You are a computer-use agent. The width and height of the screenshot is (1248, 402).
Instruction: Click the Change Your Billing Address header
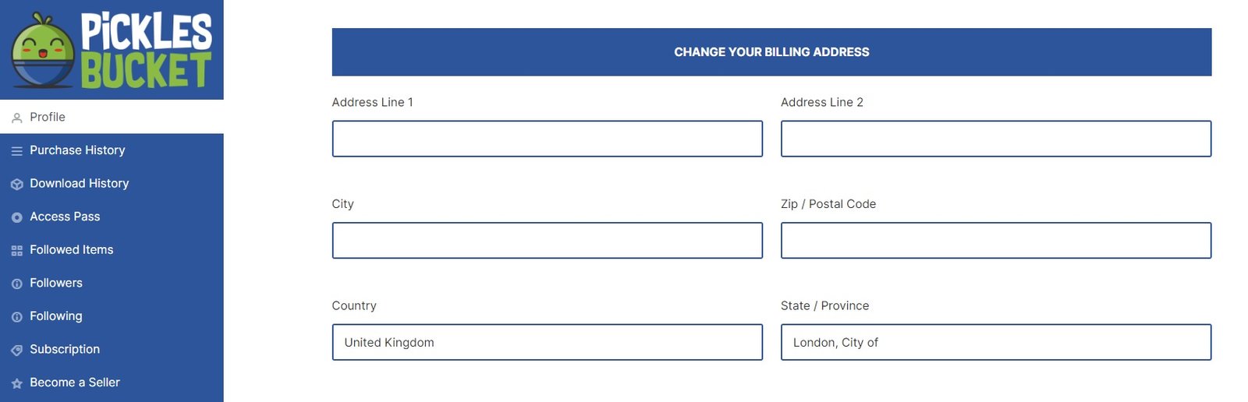(771, 52)
